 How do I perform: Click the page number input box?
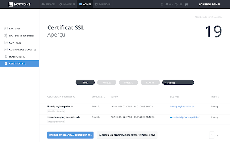(x=212, y=135)
